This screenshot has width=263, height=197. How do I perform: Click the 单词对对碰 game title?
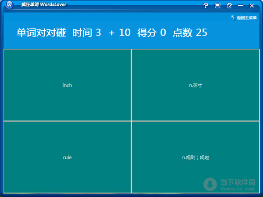pyautogui.click(x=41, y=33)
